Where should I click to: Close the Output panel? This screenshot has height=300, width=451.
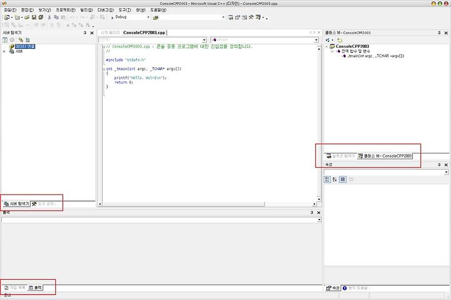coord(319,212)
